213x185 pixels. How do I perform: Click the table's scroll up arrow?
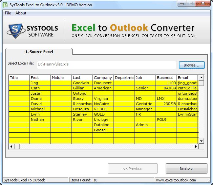pos(201,78)
